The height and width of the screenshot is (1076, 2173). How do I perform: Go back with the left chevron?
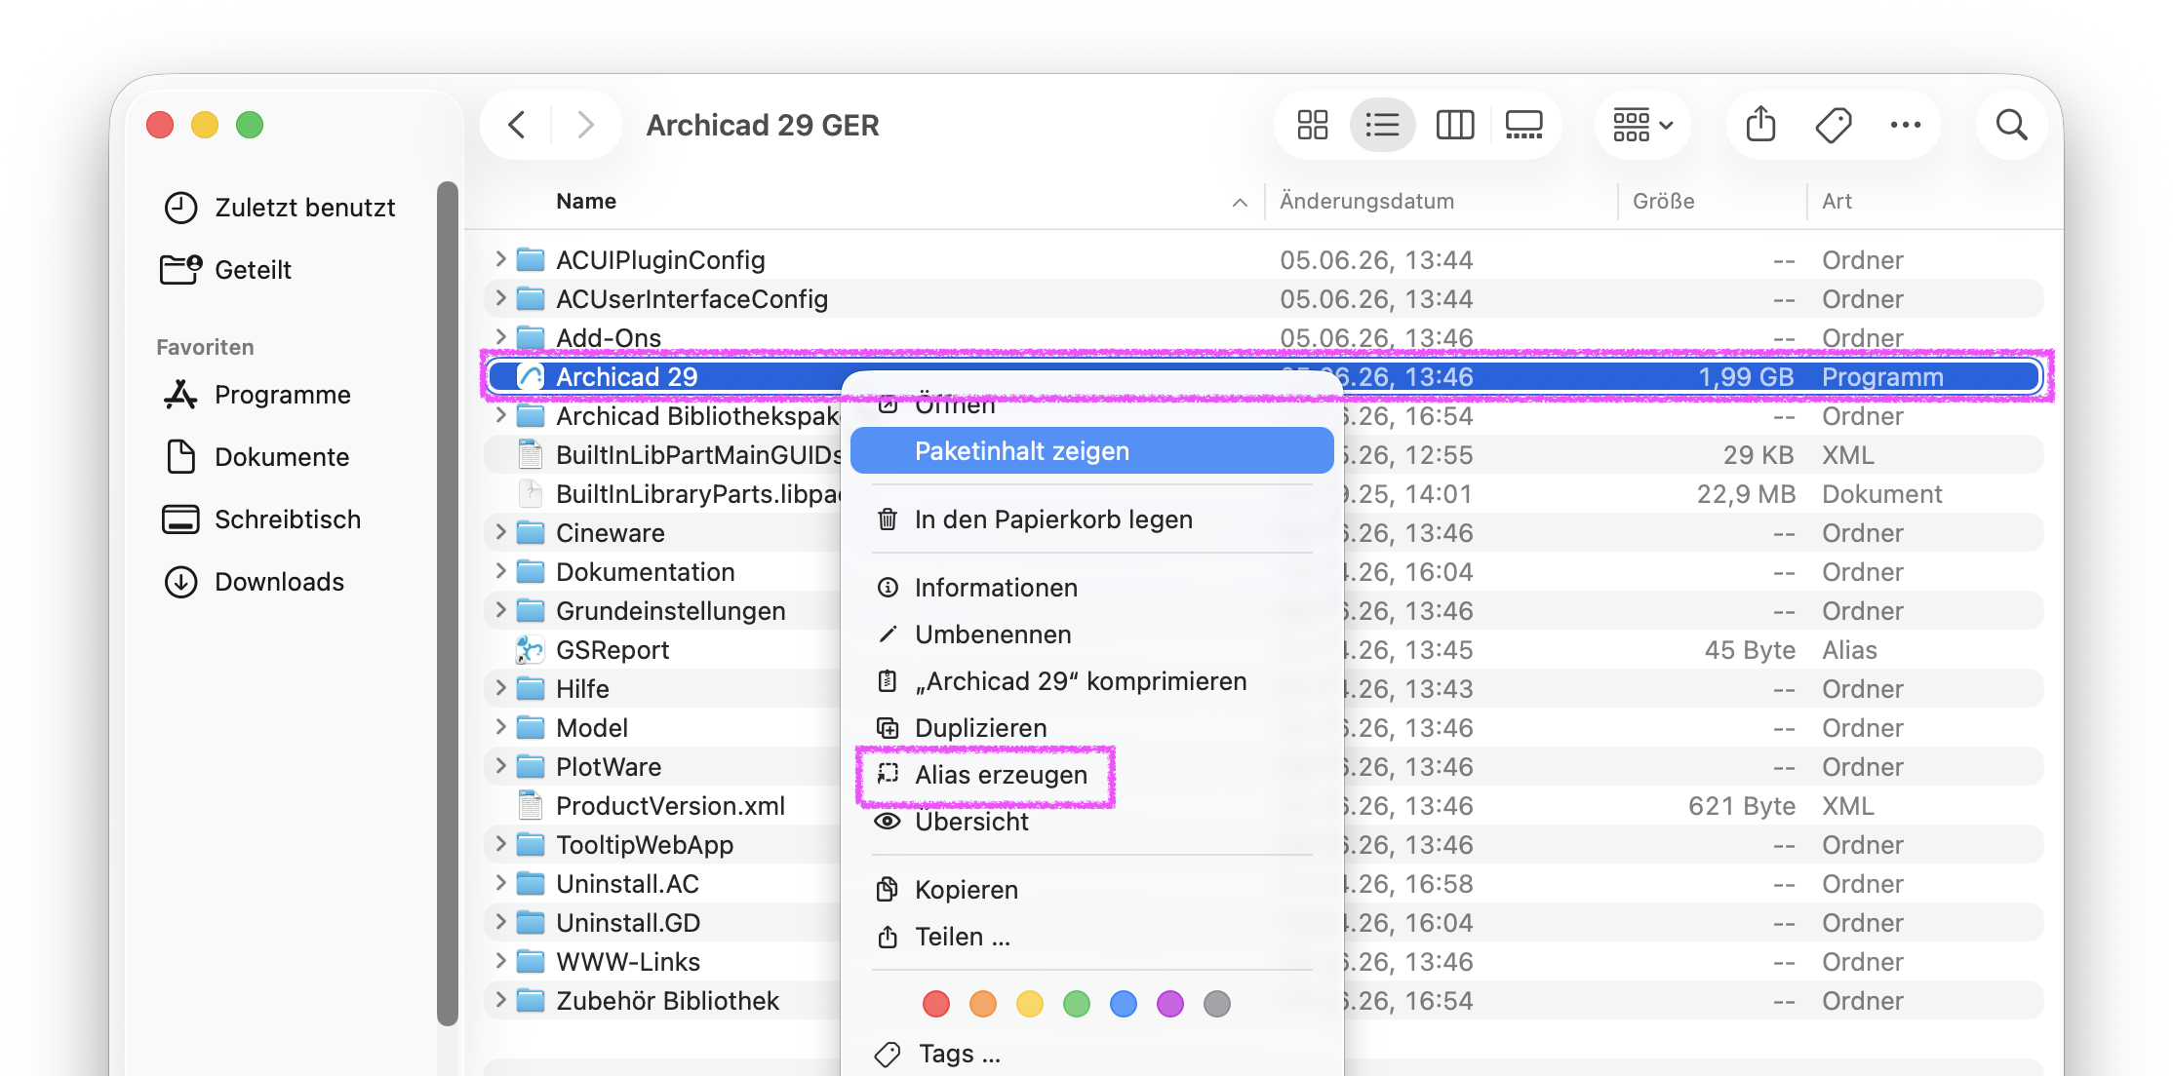tap(517, 125)
